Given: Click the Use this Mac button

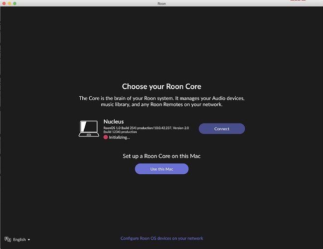Looking at the screenshot, I should pyautogui.click(x=161, y=169).
